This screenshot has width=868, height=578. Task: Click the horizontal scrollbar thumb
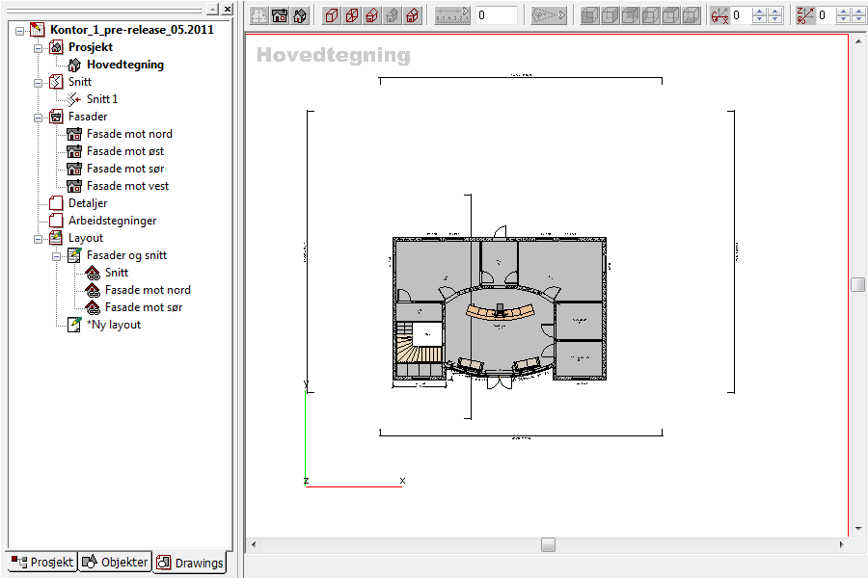click(548, 545)
